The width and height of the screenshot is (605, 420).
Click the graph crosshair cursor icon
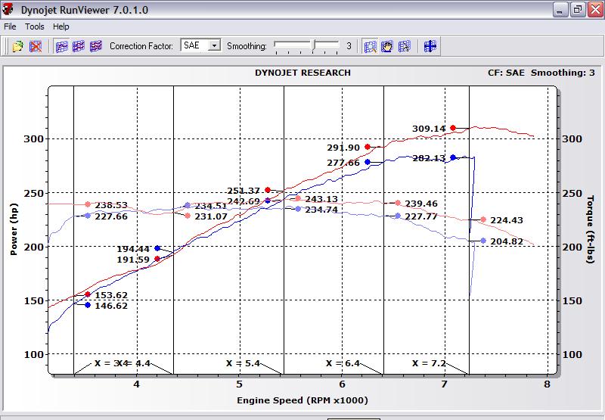[x=430, y=46]
